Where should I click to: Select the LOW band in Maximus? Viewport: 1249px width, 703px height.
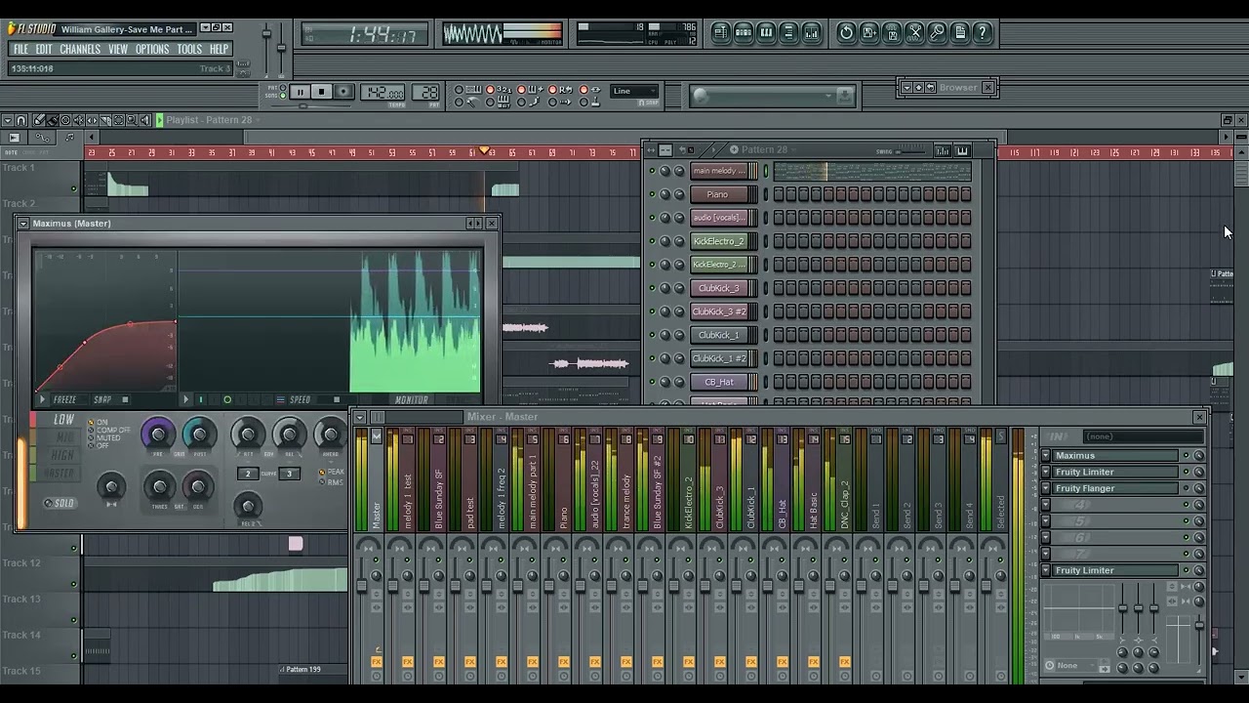tap(63, 419)
